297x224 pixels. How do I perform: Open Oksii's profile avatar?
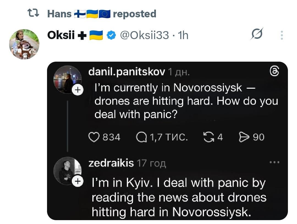24,44
